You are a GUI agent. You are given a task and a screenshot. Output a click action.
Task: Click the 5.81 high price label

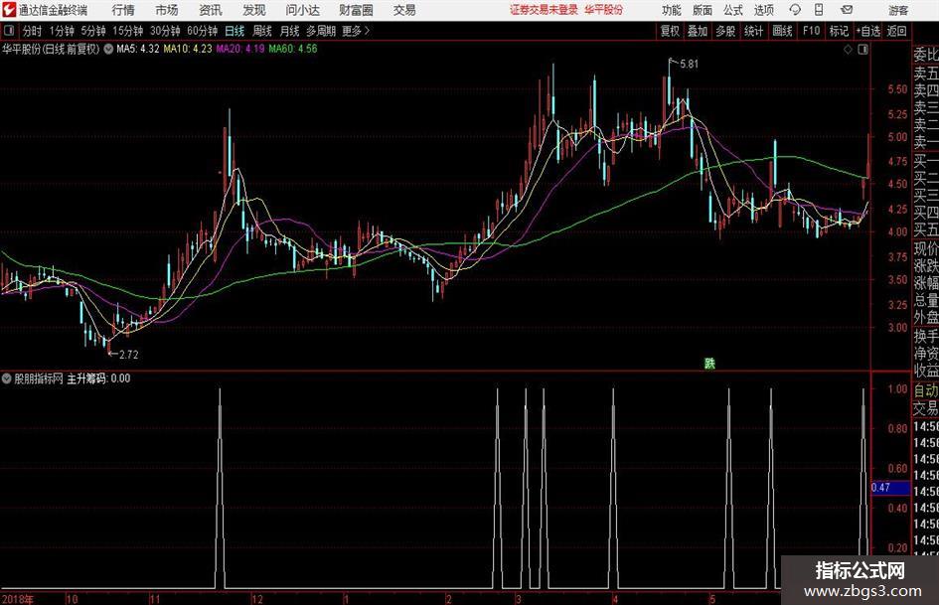(689, 65)
